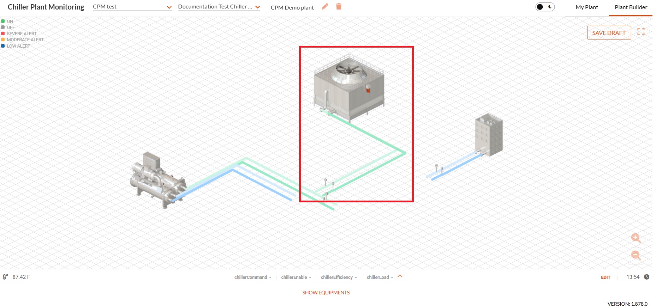Switch to the Plant Builder tab
This screenshot has height=306, width=662.
pyautogui.click(x=631, y=7)
